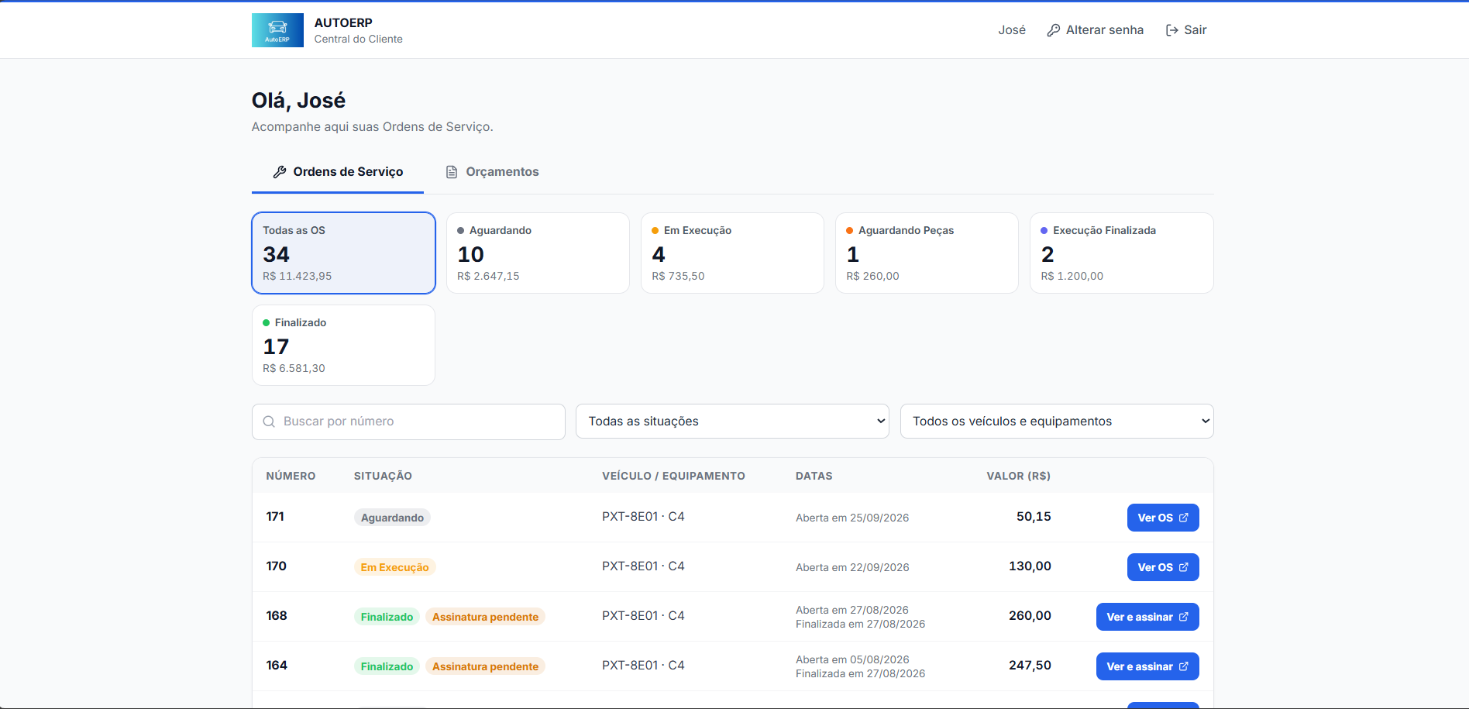Click the AutoERP car logo
Screen dimensions: 1469x709
click(x=277, y=30)
